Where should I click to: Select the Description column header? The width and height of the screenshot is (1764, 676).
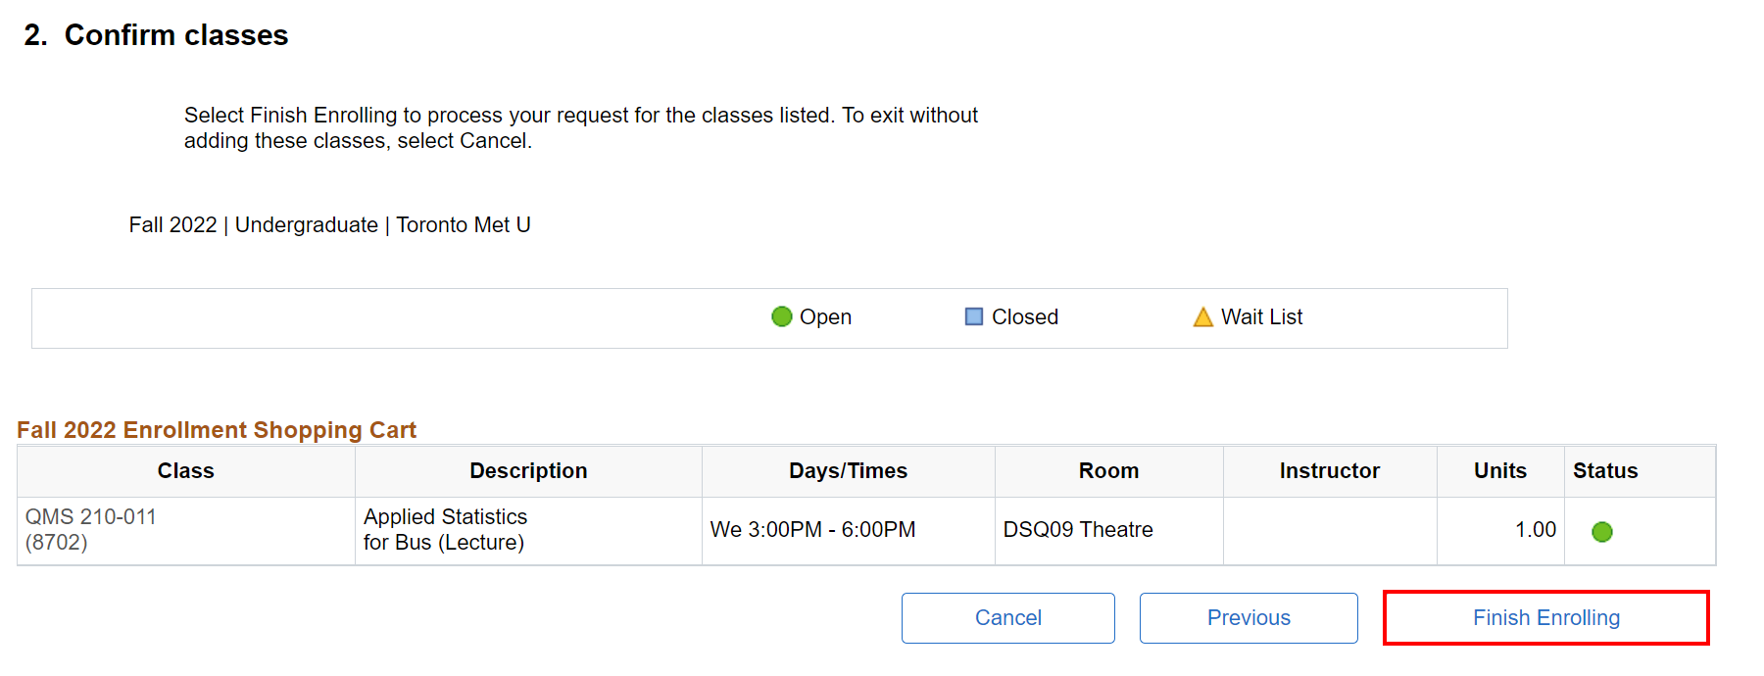[x=528, y=471]
